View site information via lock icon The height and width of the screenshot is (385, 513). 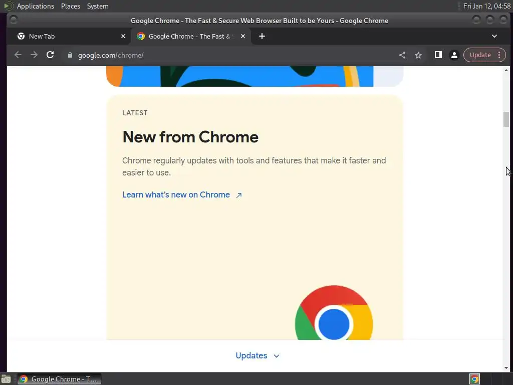(70, 55)
